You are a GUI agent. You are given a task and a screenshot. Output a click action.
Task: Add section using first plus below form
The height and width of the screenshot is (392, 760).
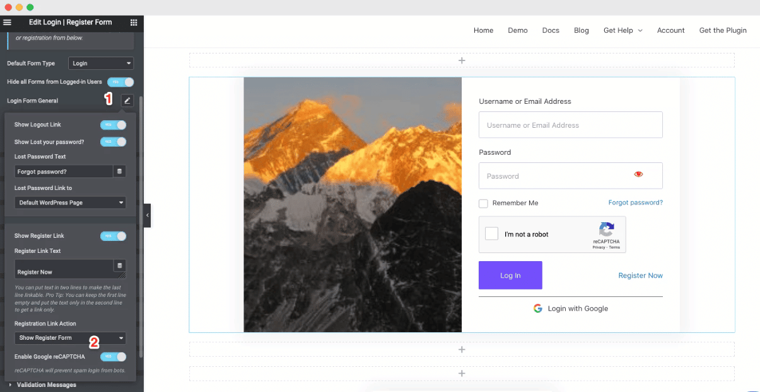click(462, 349)
